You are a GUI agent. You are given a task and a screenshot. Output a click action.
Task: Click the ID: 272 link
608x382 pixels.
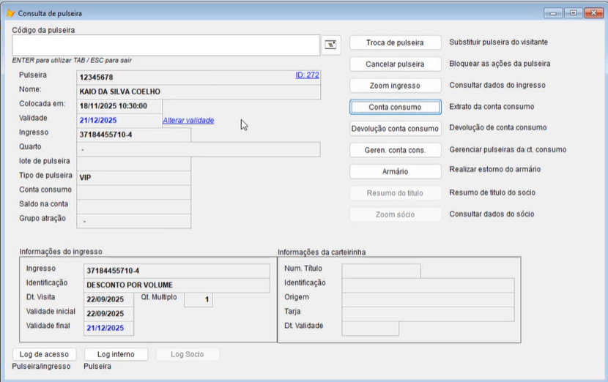coord(307,75)
